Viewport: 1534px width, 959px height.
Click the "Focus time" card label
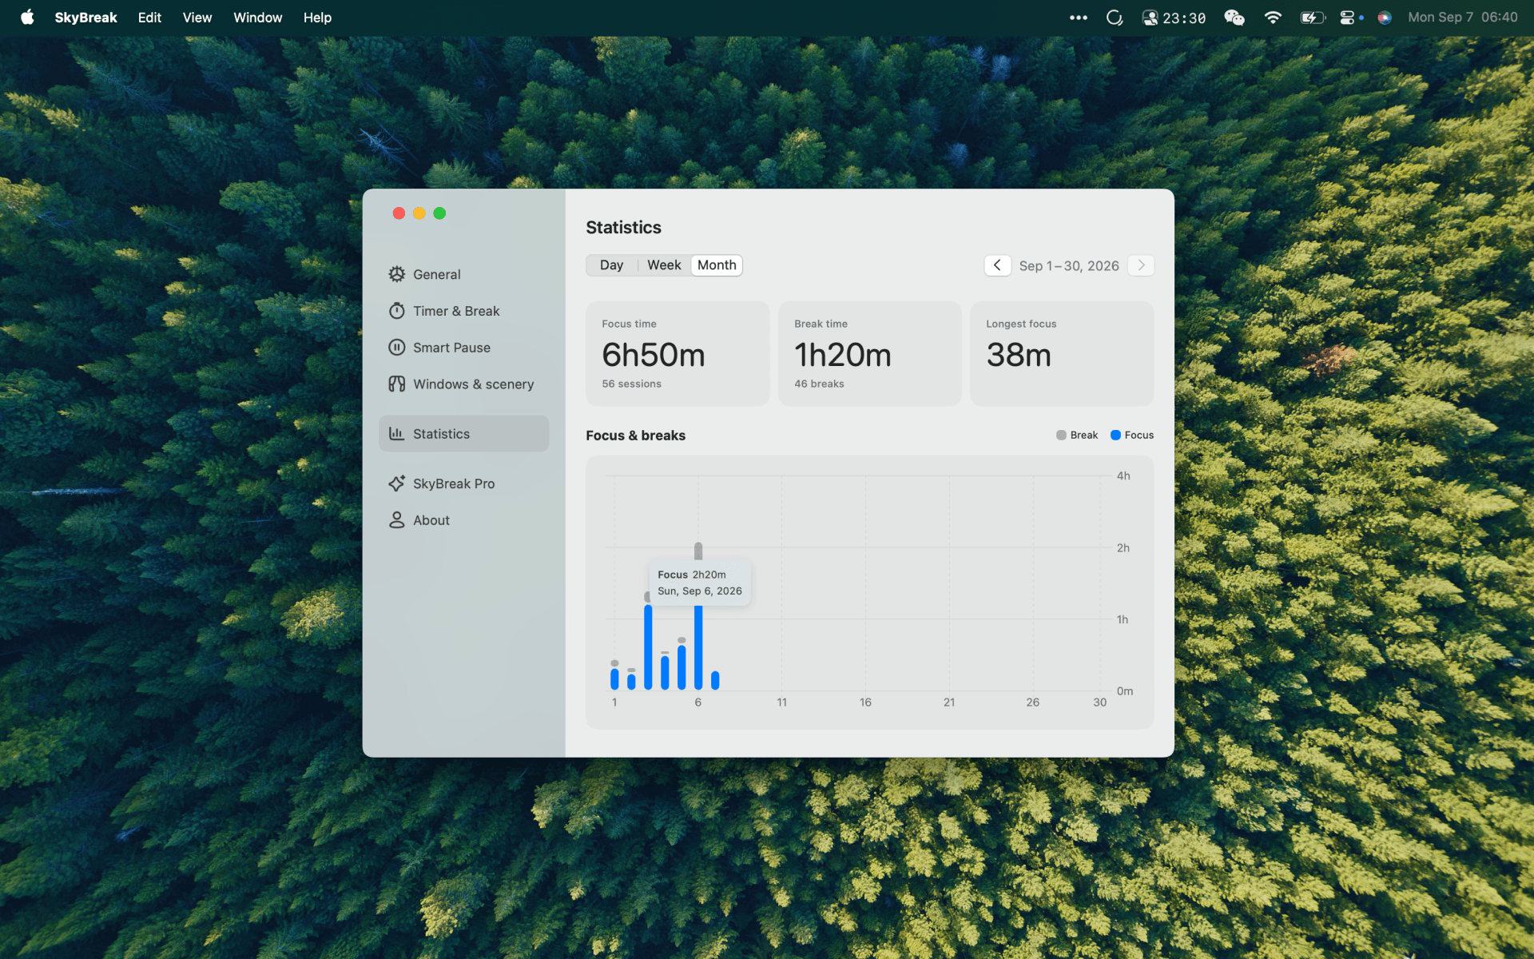click(629, 324)
